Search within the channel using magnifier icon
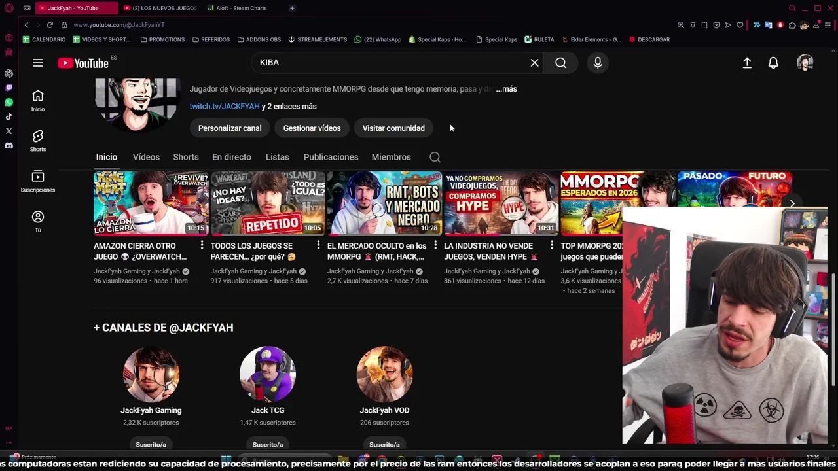 pos(435,157)
